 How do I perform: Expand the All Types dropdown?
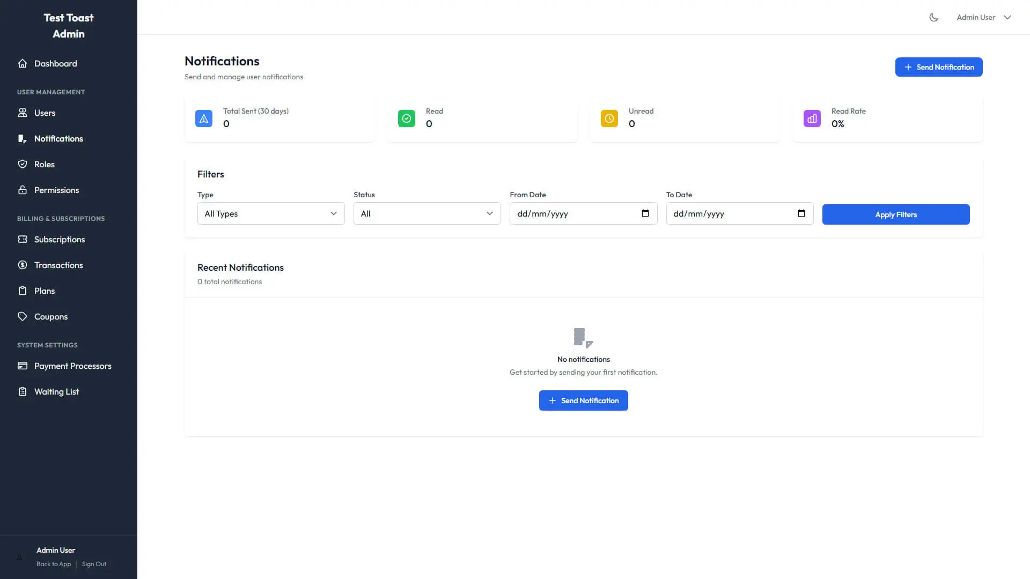point(271,213)
